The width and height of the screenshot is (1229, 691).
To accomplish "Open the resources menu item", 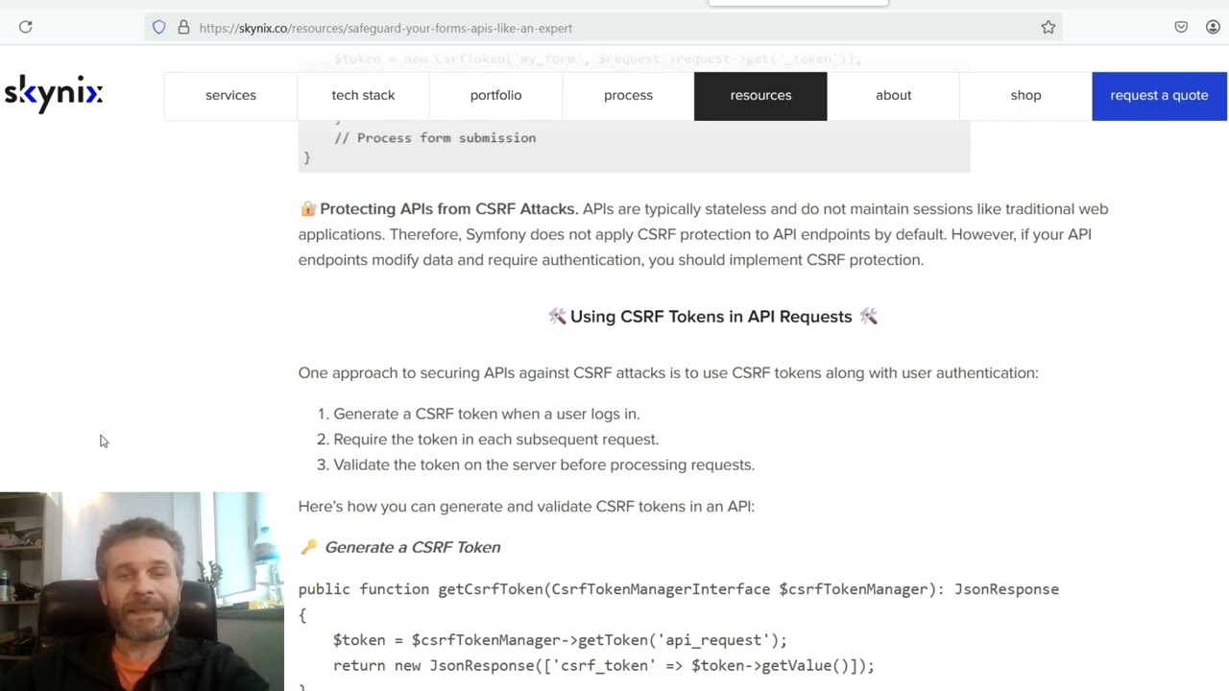I will coord(760,95).
